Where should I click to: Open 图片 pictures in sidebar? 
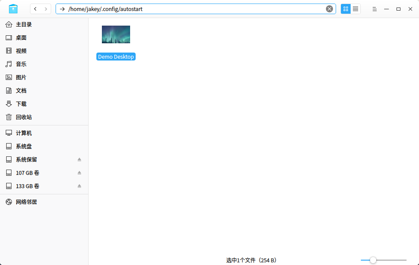(44, 77)
